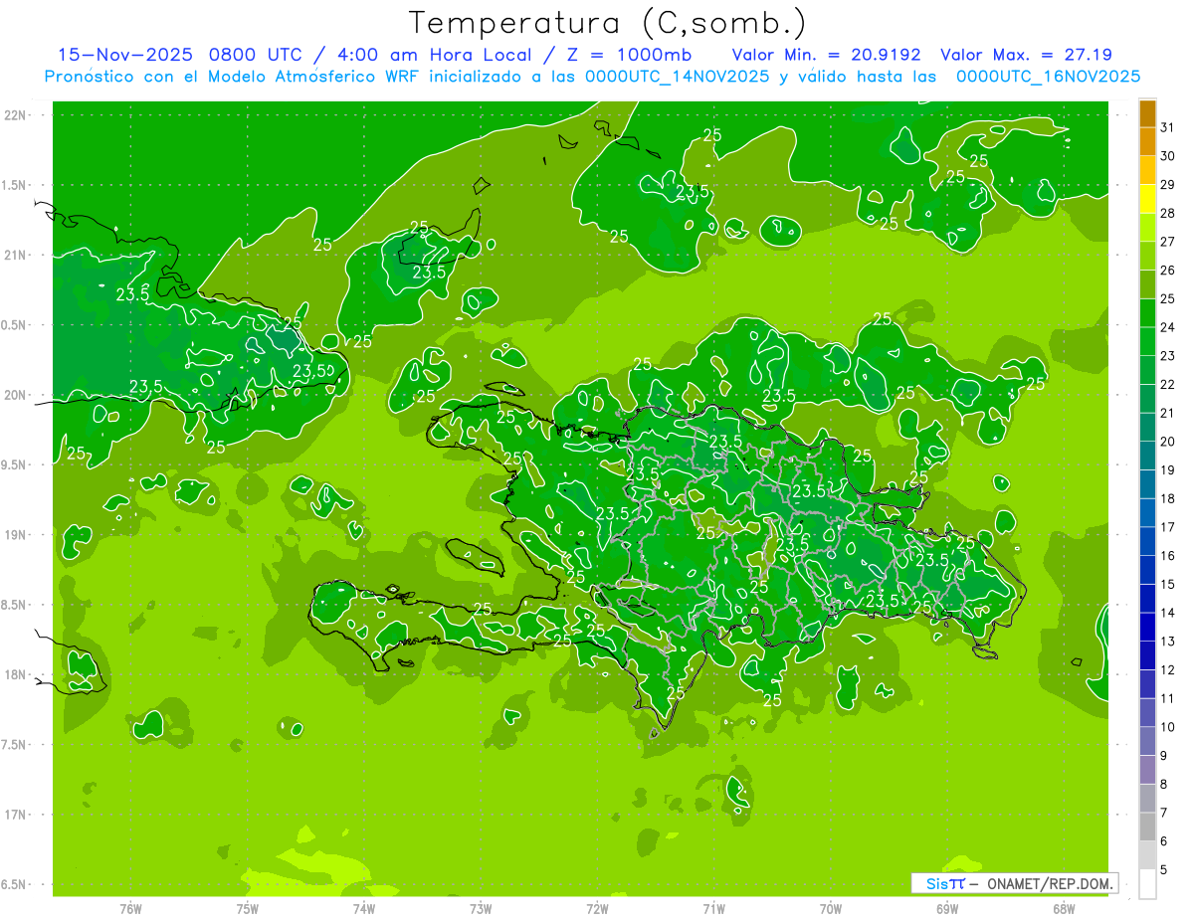
Task: Click the '70W' longitude axis label
Action: point(831,908)
